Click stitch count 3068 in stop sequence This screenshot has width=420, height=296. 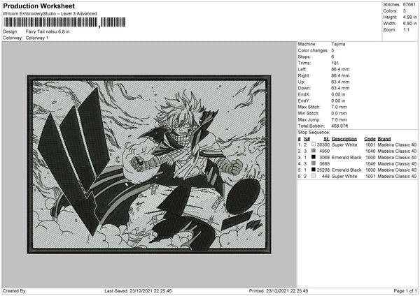(325, 157)
